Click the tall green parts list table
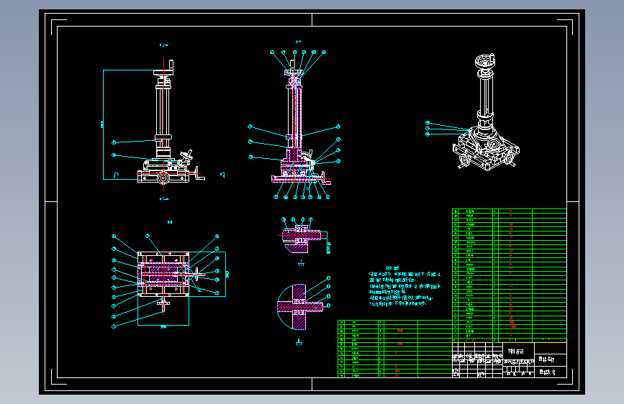Viewport: 624px width, 404px height. pos(510,275)
